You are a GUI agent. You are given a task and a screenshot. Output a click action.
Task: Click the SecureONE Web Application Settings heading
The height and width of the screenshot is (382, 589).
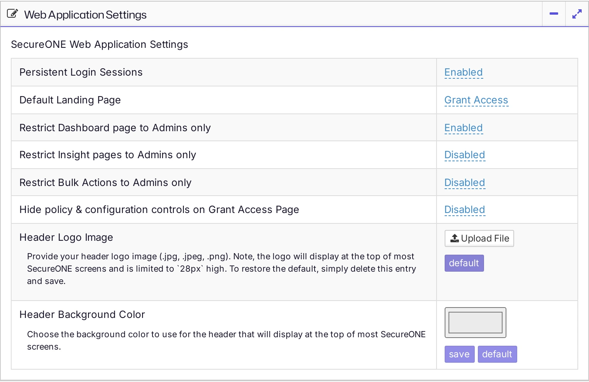click(x=100, y=45)
